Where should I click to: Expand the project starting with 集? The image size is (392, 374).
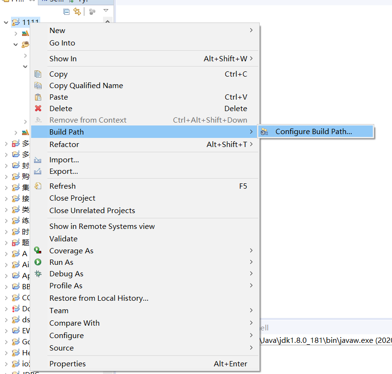click(6, 188)
